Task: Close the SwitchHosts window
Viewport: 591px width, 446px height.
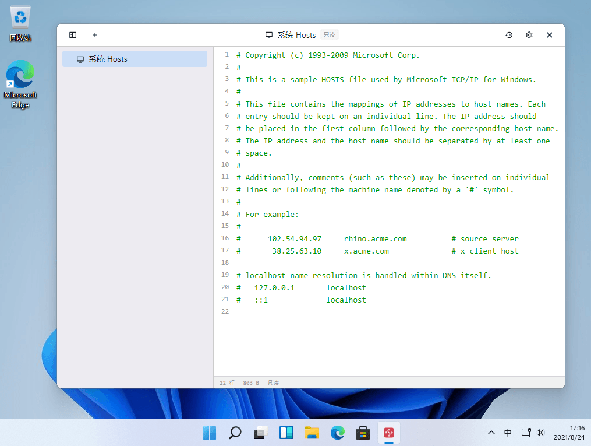Action: click(x=550, y=35)
